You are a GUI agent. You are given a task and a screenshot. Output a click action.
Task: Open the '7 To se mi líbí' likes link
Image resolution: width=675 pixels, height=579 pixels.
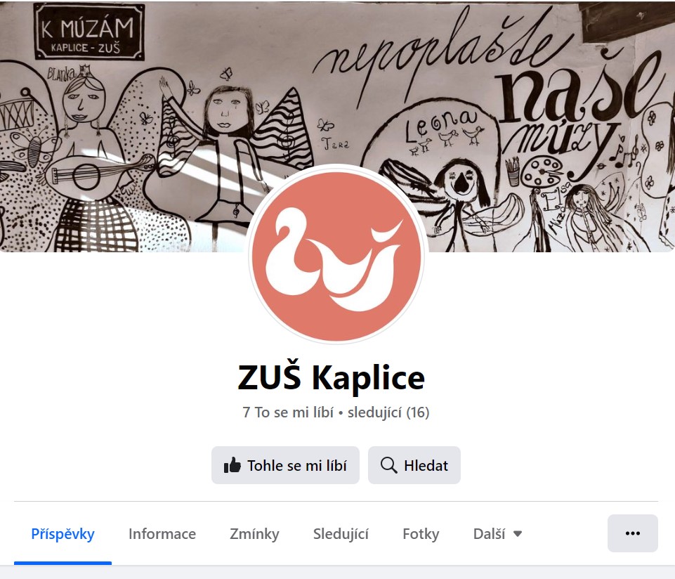pos(288,412)
